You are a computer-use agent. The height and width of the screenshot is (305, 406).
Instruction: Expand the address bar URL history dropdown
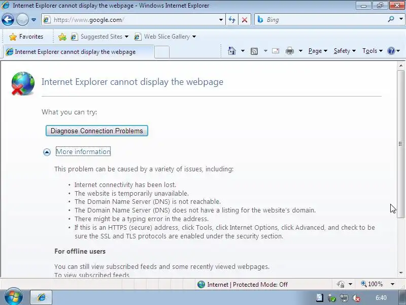[x=221, y=20]
